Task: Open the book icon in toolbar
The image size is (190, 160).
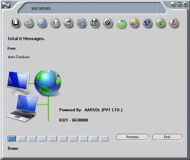Action: pyautogui.click(x=15, y=23)
